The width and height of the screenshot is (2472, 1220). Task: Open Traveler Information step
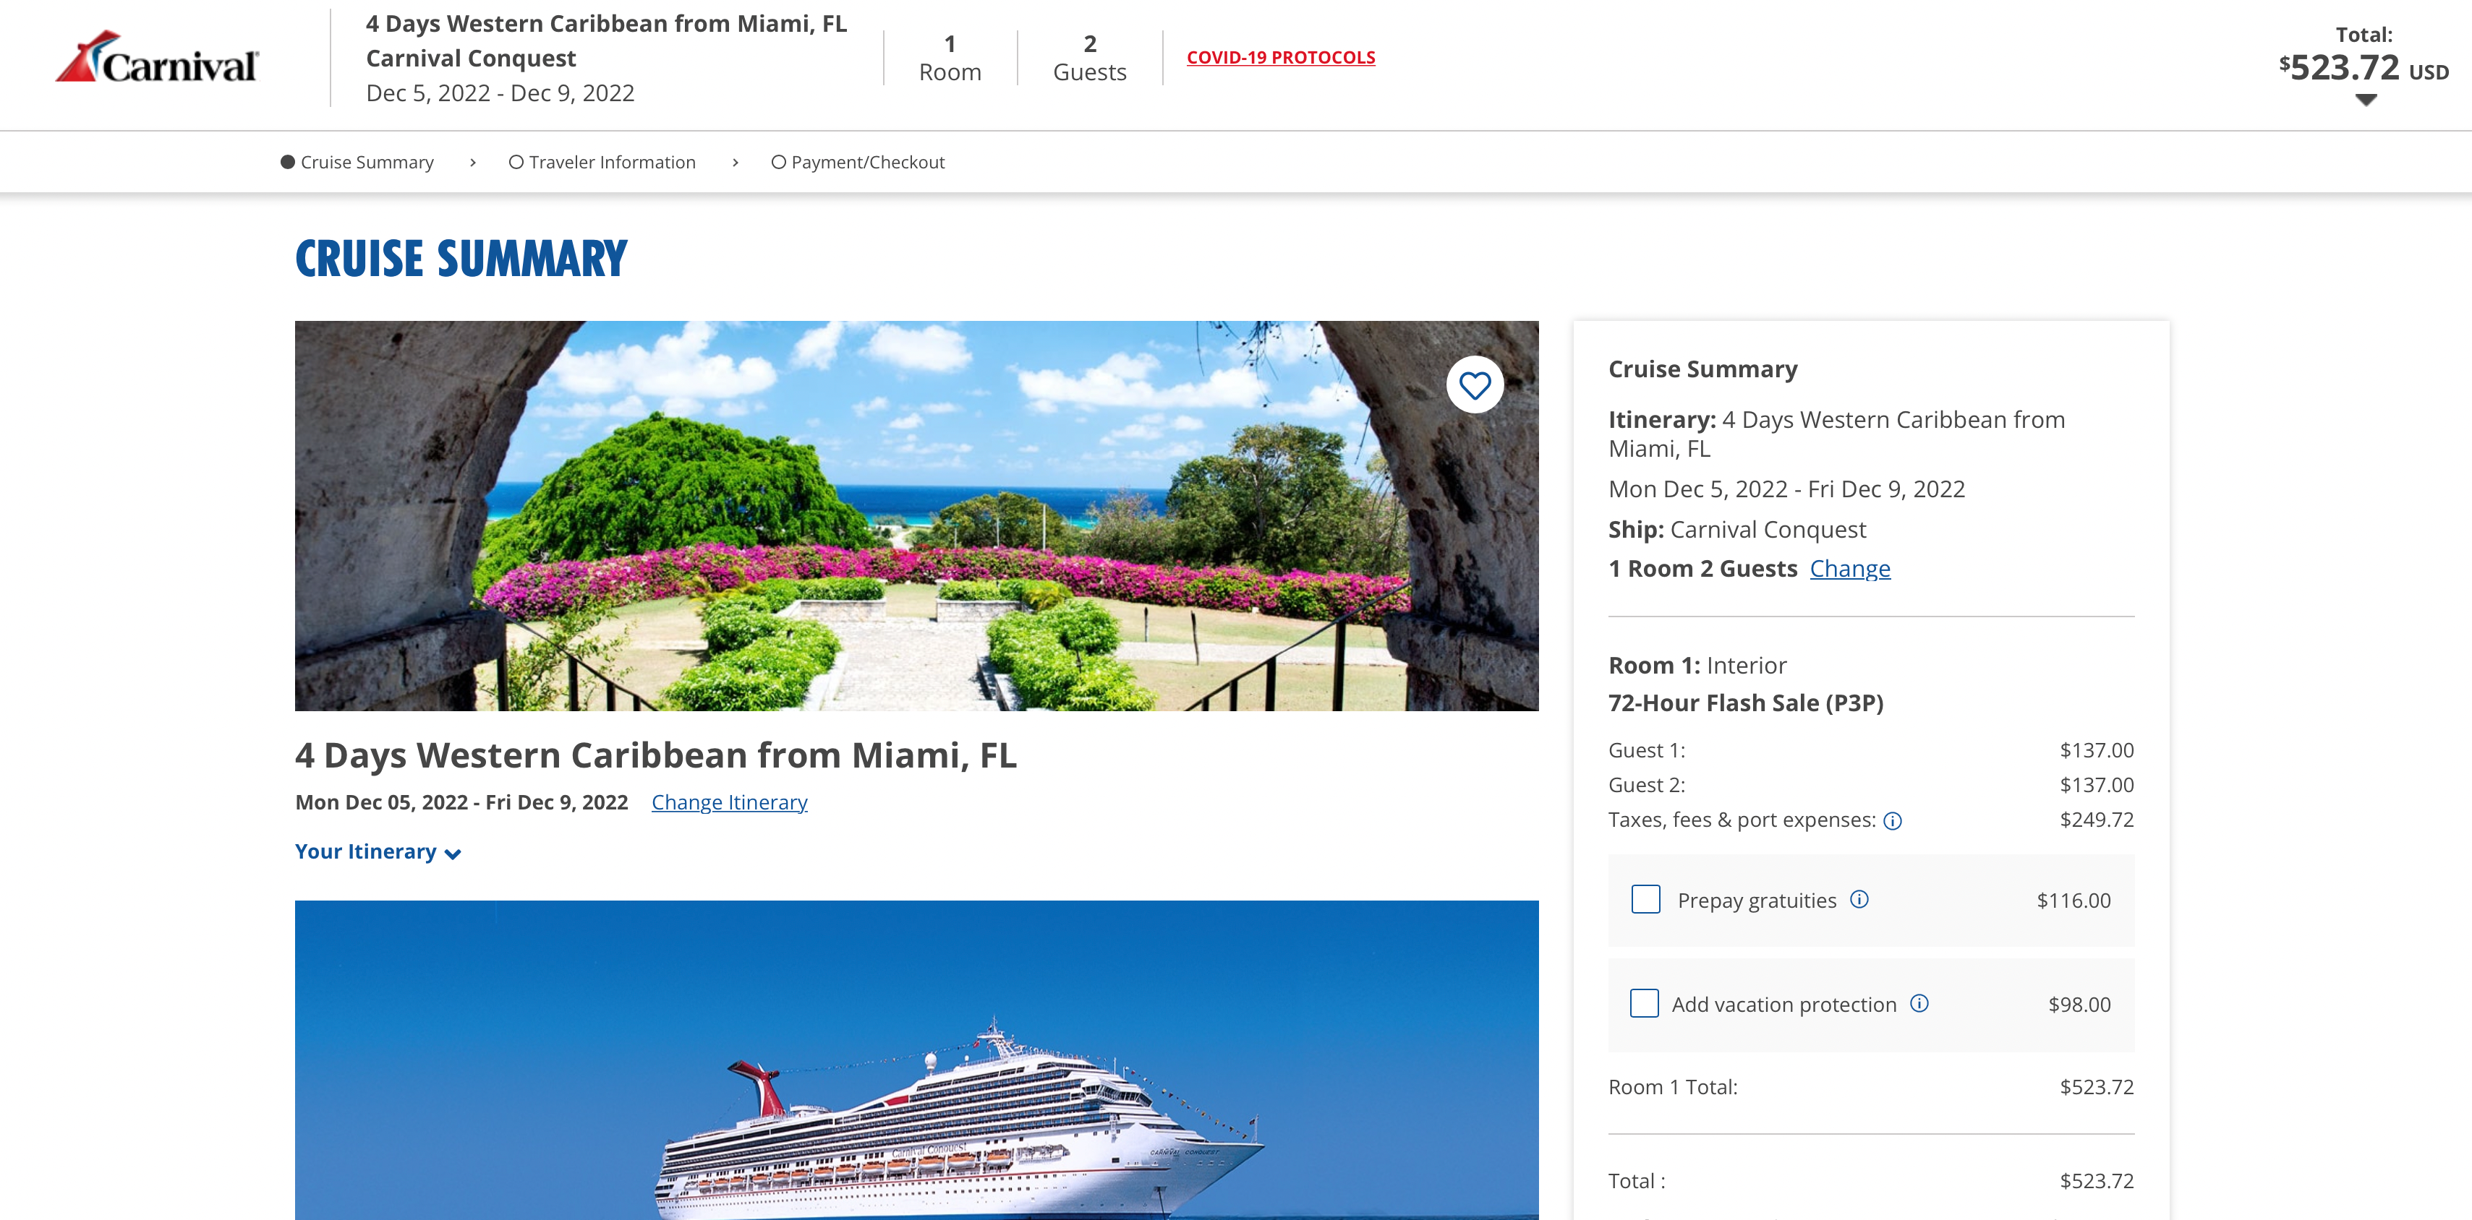coord(611,162)
